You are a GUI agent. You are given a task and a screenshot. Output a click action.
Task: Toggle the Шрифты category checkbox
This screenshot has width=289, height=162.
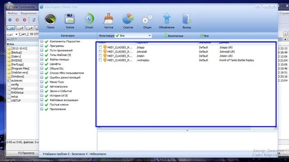pos(42,64)
